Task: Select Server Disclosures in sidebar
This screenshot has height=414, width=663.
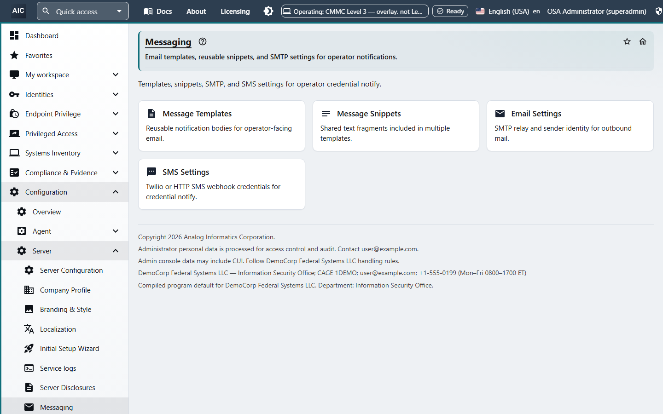Action: (x=64, y=387)
